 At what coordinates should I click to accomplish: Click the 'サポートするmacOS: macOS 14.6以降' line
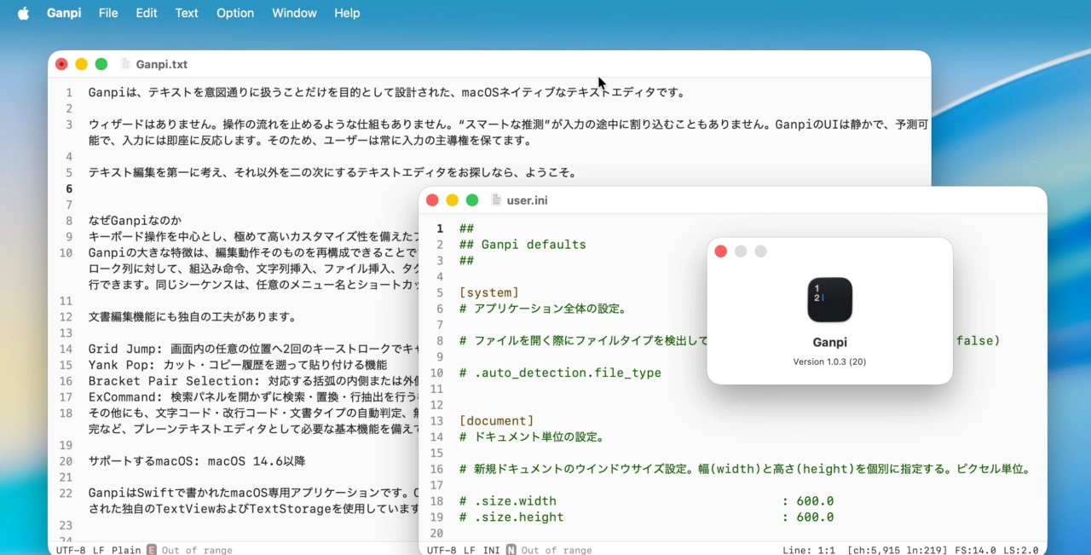point(197,461)
